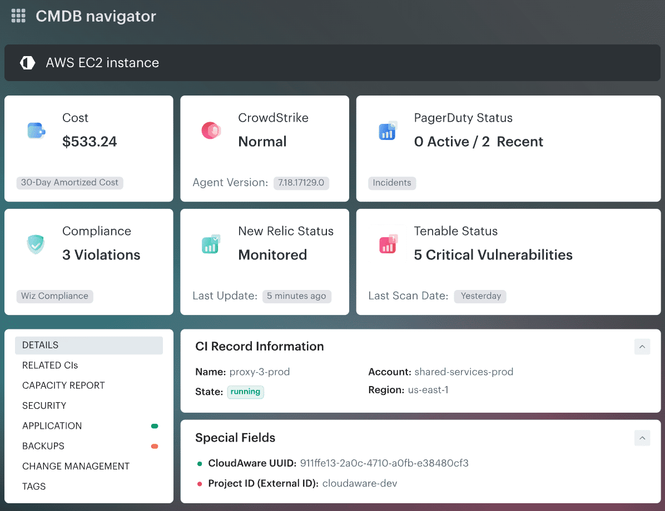This screenshot has width=665, height=511.
Task: Click the running state badge
Action: point(245,392)
